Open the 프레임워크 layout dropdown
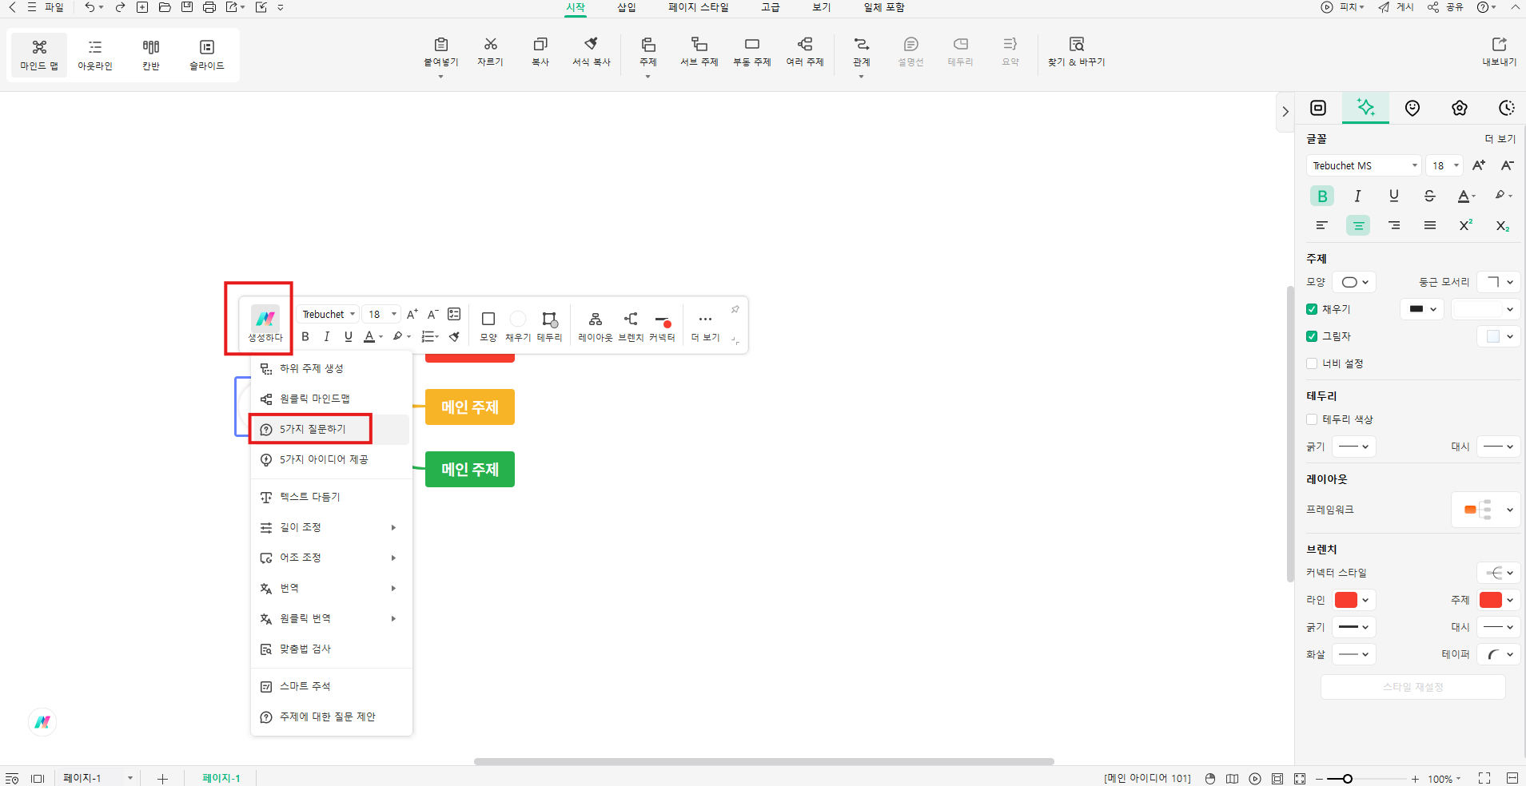 1485,510
